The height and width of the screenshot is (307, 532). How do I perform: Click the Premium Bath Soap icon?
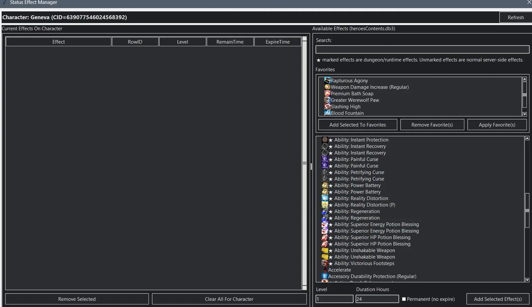click(x=327, y=93)
